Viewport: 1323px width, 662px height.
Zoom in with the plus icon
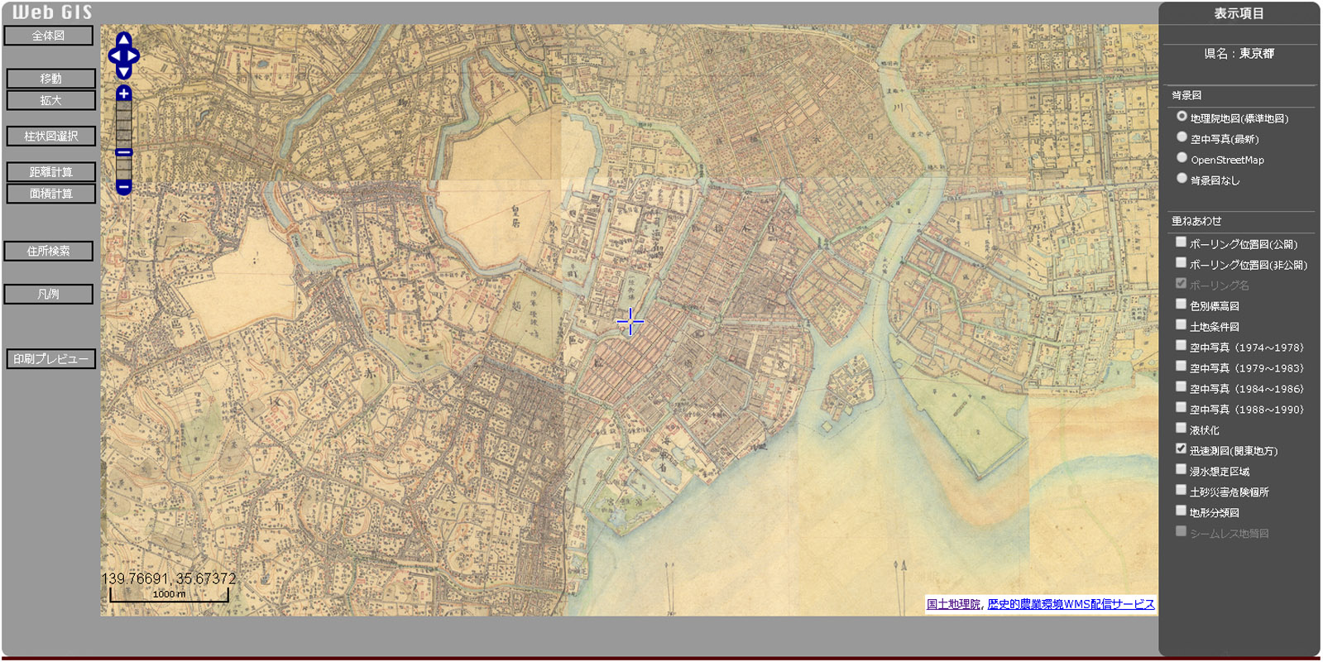pos(123,94)
